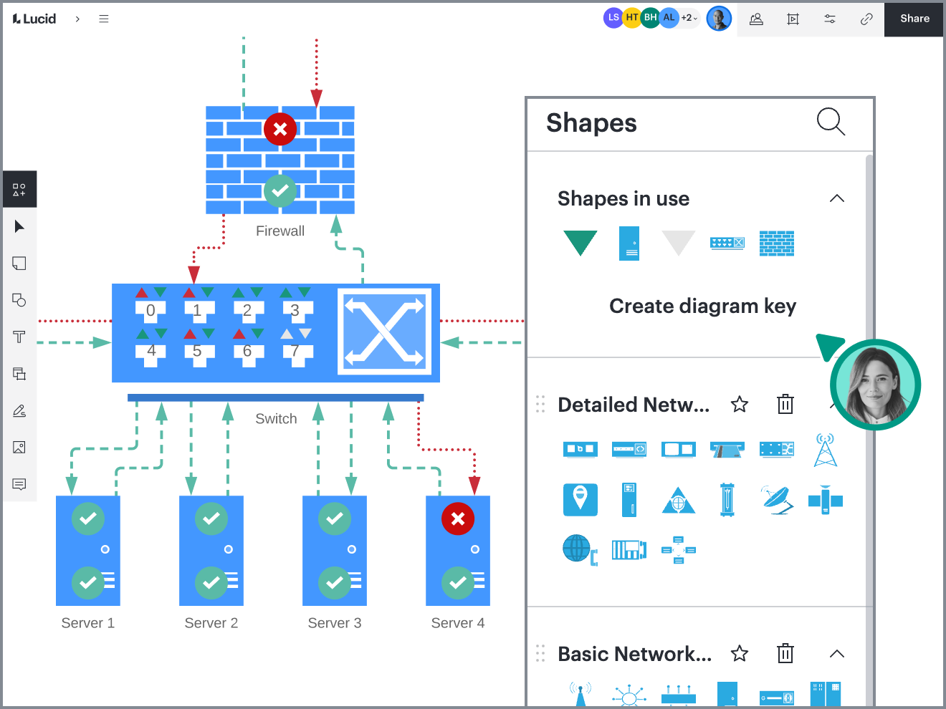
Task: Delete the Detailed Network shape library
Action: click(x=785, y=405)
